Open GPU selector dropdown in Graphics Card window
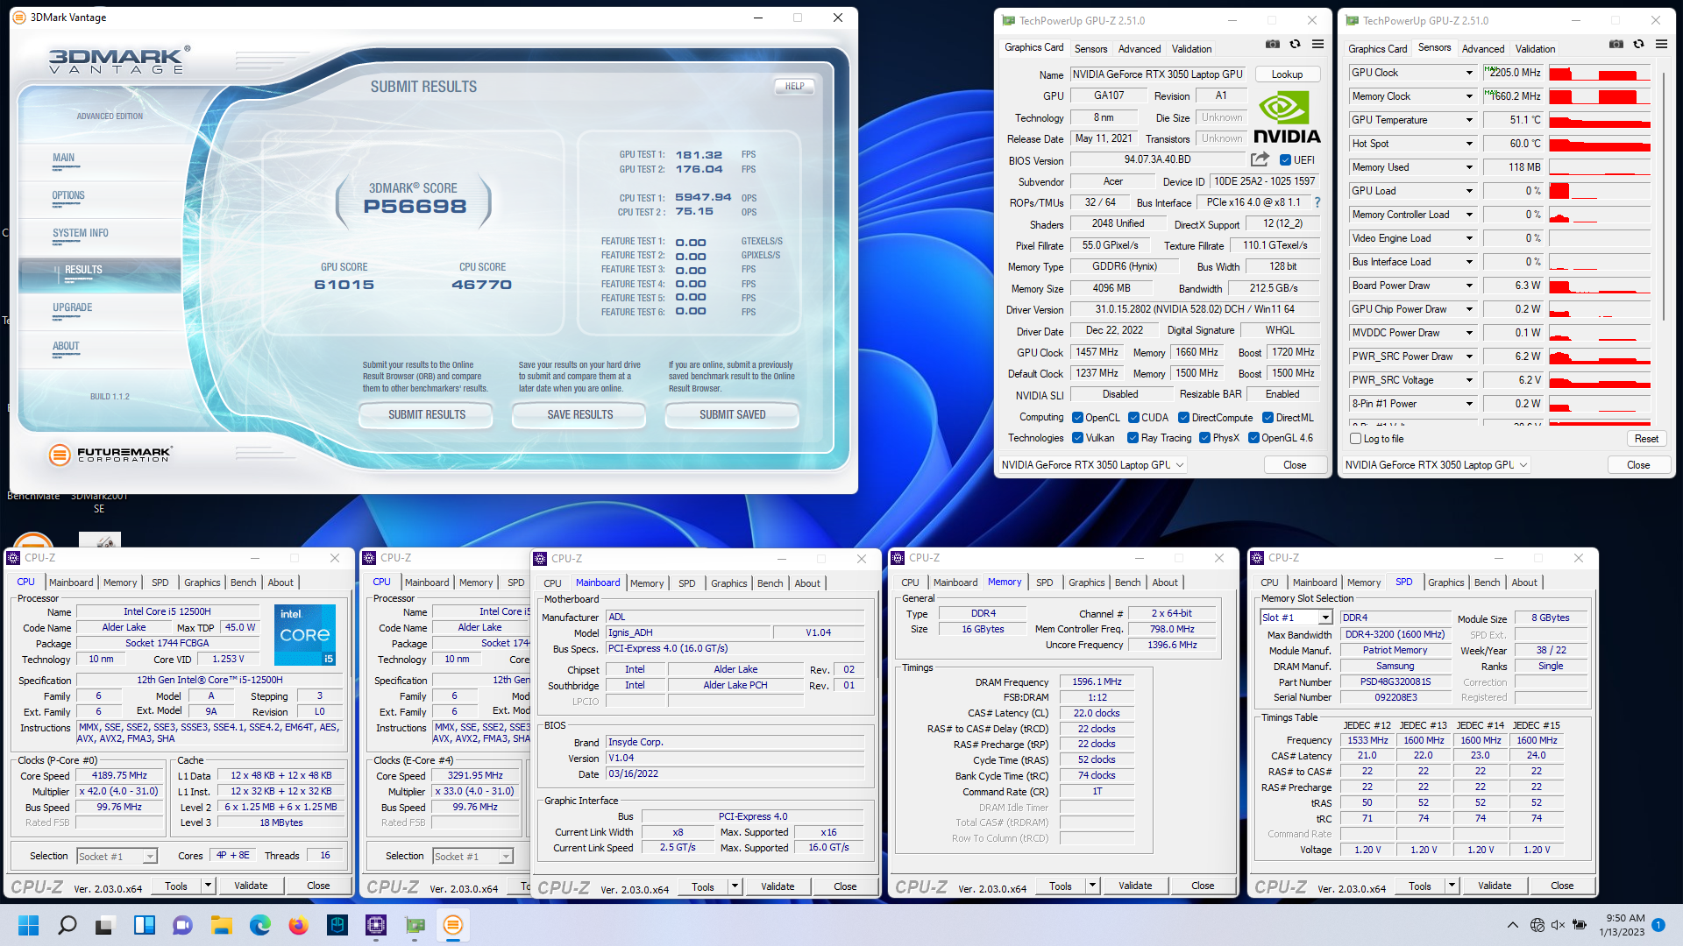 [1094, 465]
